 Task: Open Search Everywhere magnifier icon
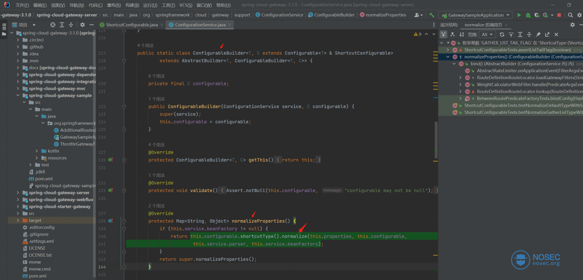pyautogui.click(x=570, y=15)
